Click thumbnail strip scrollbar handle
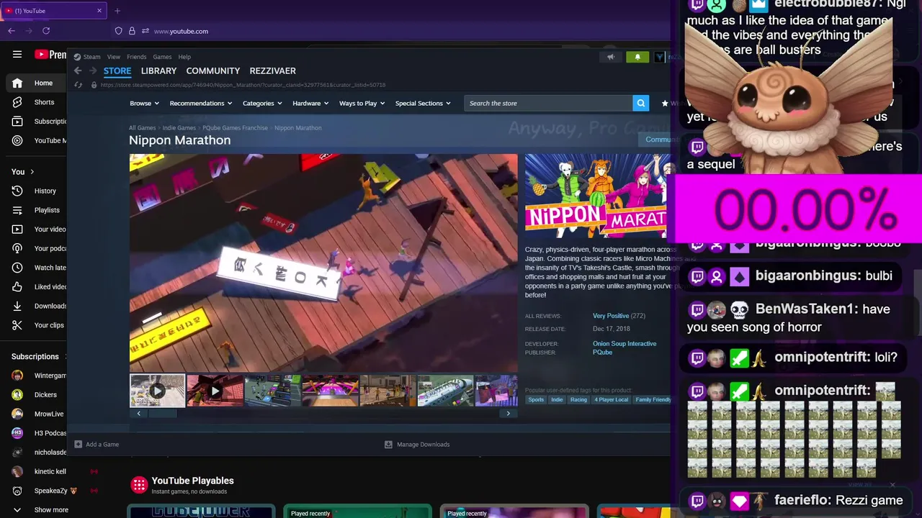This screenshot has height=518, width=922. click(x=162, y=414)
